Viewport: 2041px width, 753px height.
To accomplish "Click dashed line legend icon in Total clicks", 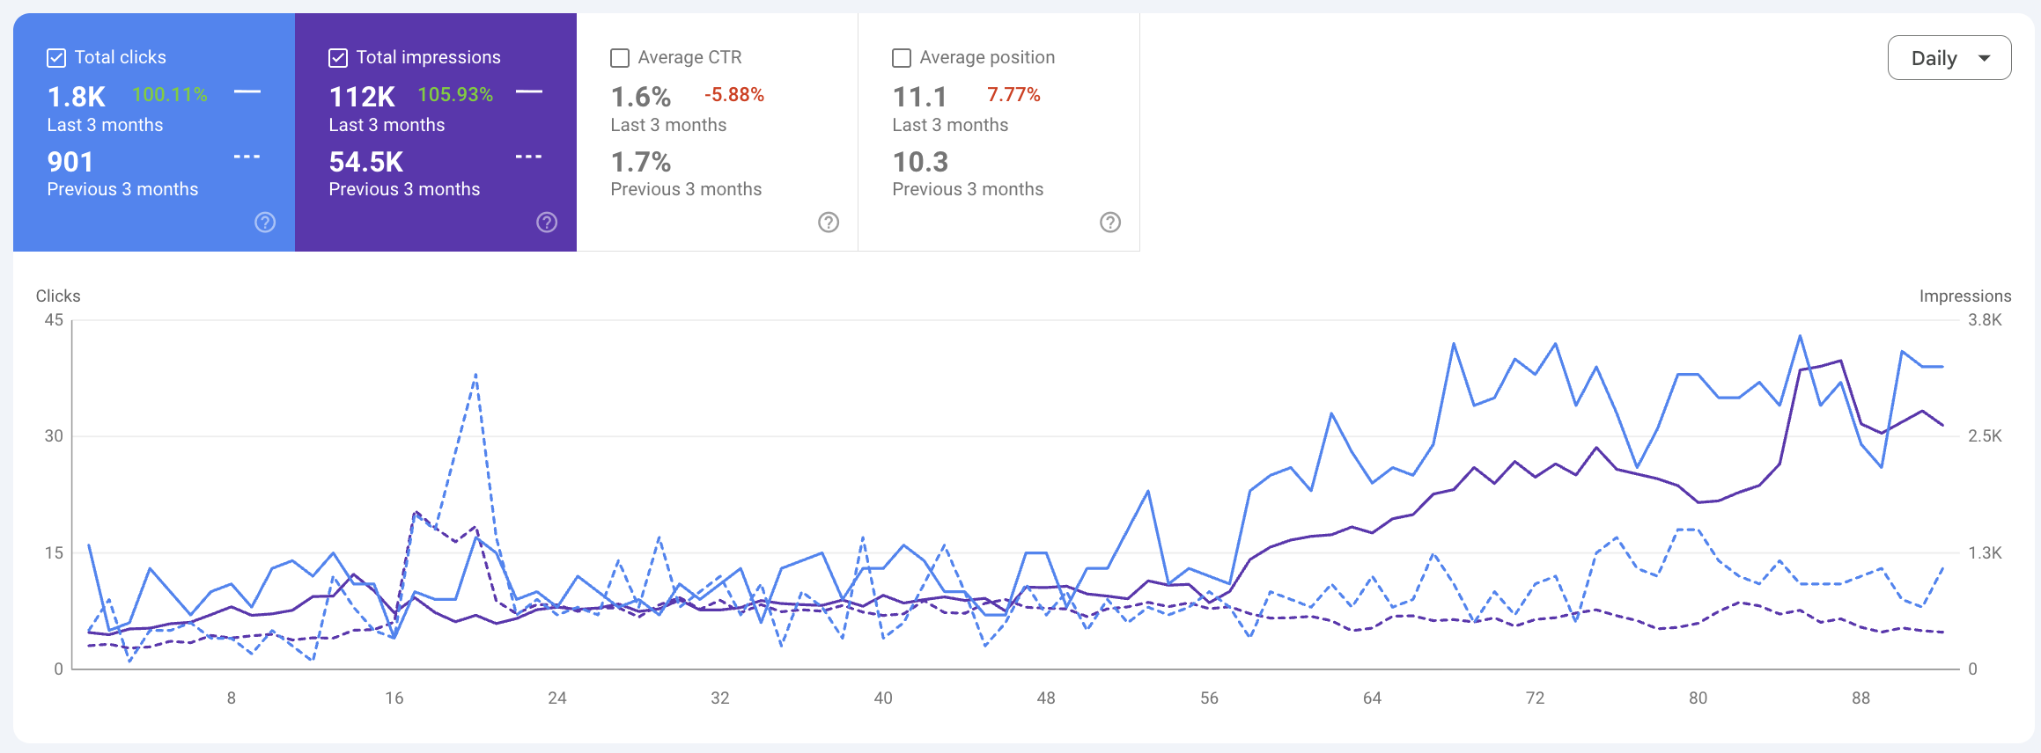I will [247, 157].
